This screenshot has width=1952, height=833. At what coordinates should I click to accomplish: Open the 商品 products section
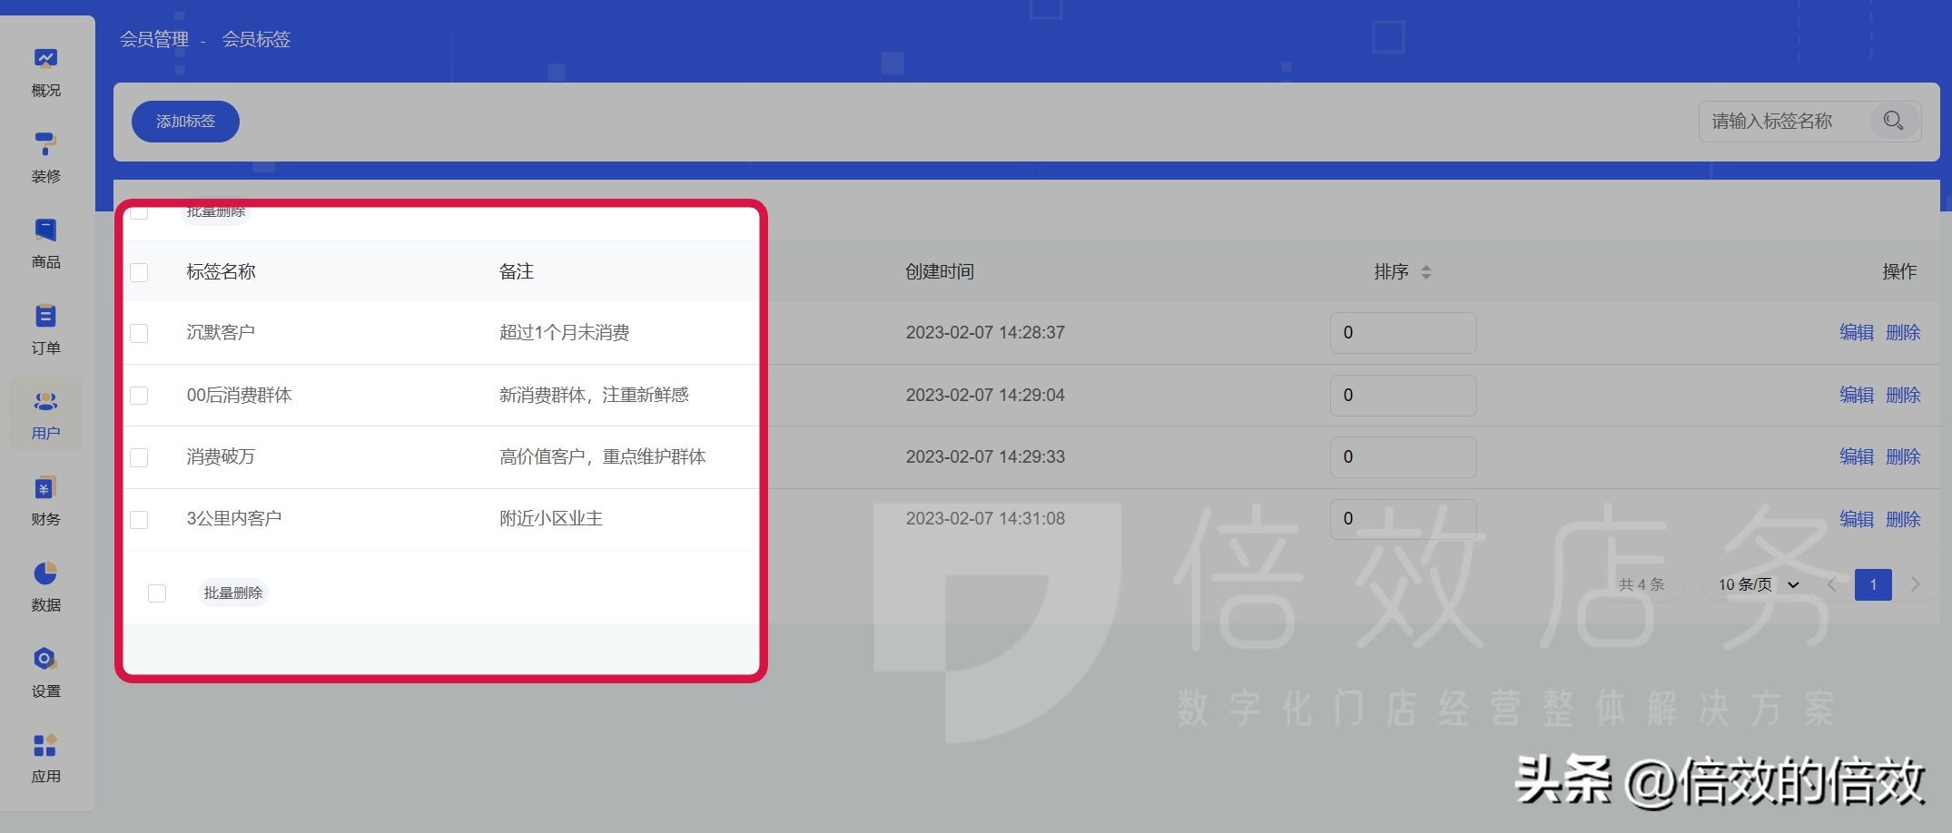click(x=45, y=243)
